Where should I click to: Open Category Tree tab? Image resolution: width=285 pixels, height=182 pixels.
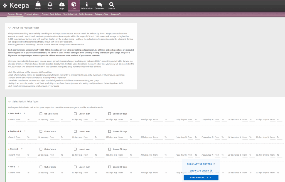pyautogui.click(x=101, y=14)
